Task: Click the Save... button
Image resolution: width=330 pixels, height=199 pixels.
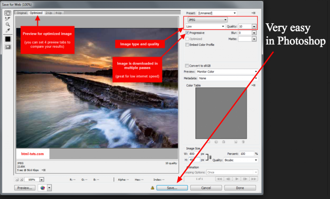Action: click(x=172, y=188)
